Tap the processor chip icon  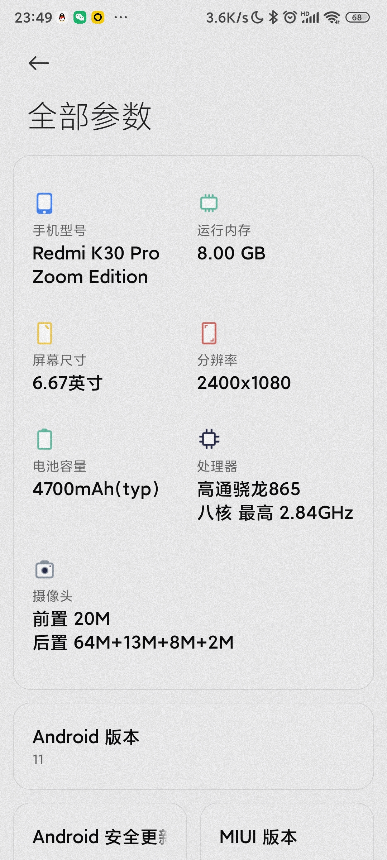tap(209, 439)
